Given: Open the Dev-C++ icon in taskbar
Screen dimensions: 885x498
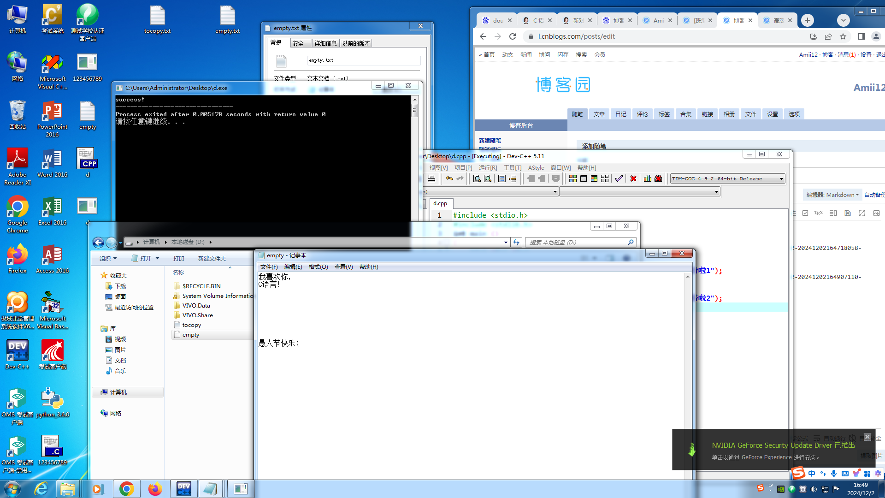Looking at the screenshot, I should point(184,489).
